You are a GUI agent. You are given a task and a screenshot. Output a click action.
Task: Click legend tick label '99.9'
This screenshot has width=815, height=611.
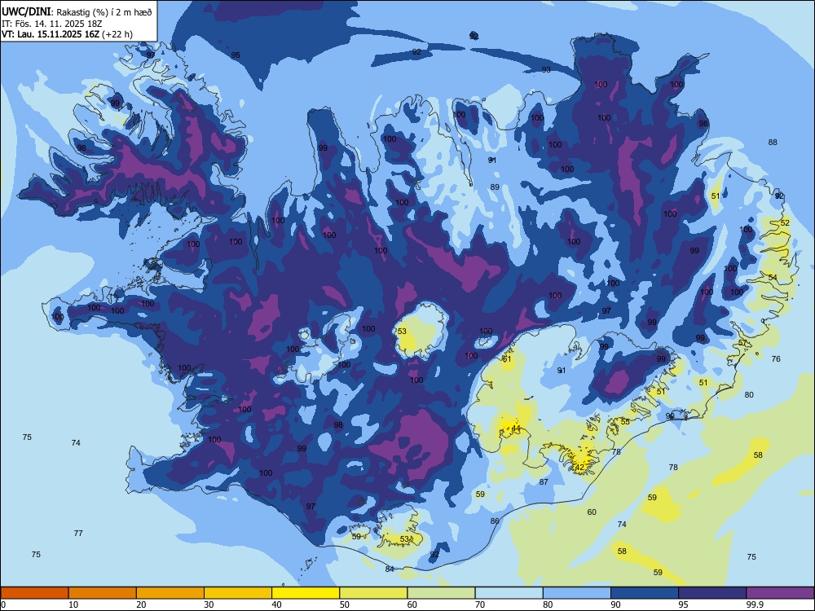pos(756,604)
